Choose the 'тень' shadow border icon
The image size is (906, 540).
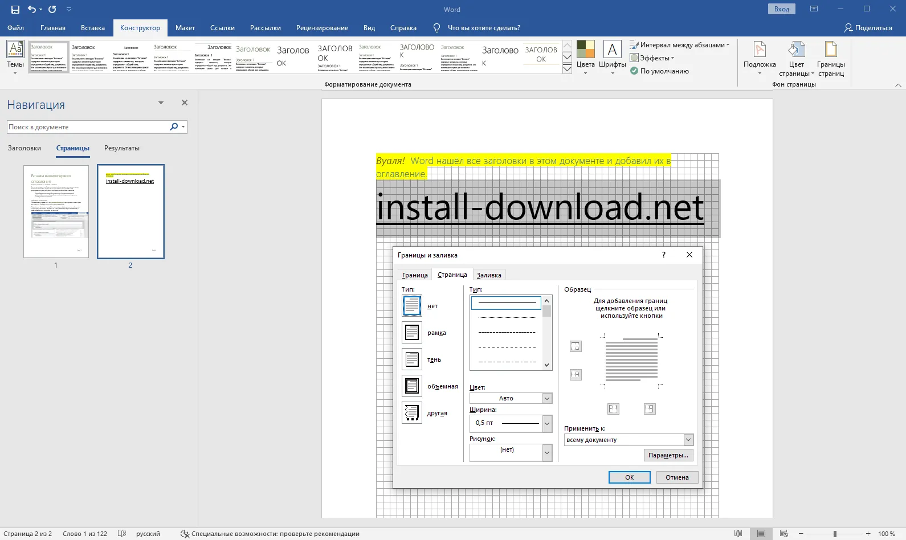pos(412,359)
